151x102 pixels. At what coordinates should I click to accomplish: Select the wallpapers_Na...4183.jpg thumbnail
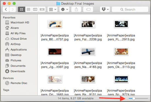tap(88, 52)
